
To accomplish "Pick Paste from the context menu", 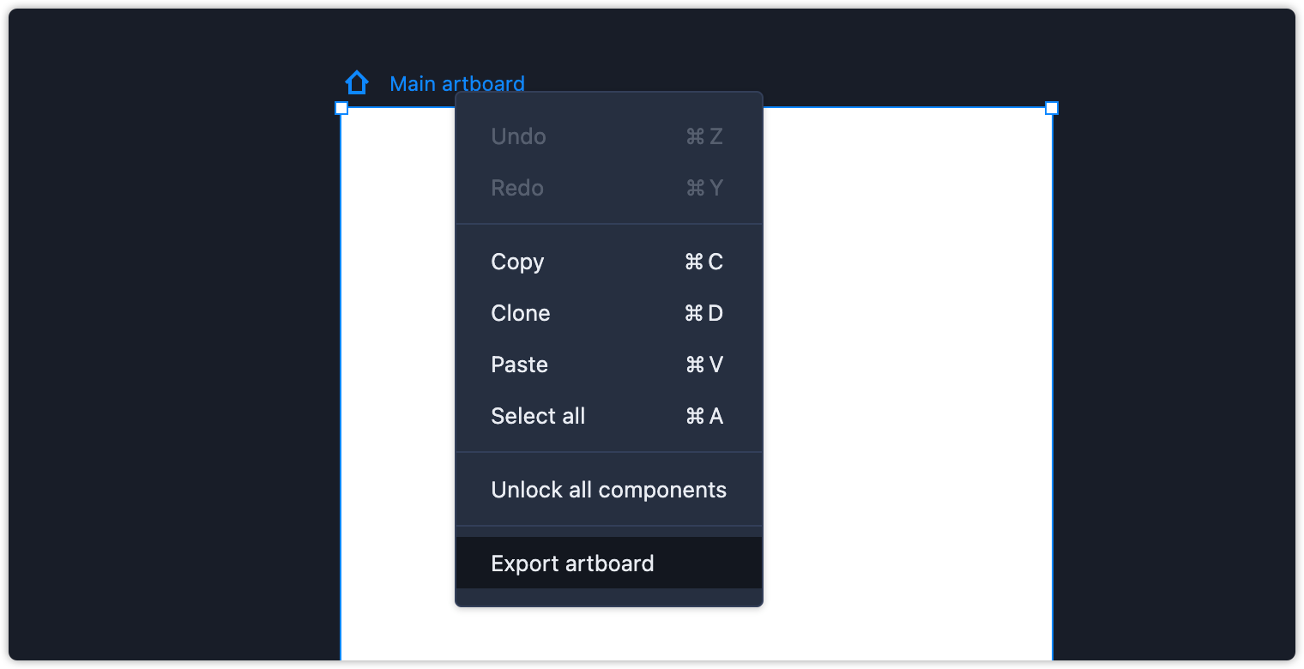I will point(609,365).
